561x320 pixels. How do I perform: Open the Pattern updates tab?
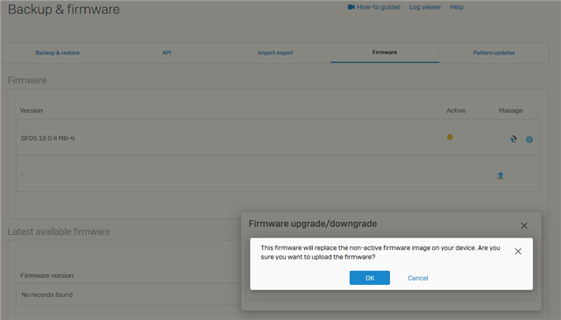[x=494, y=53]
